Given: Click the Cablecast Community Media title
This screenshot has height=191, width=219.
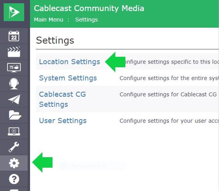Looking at the screenshot, I should 89,8.
